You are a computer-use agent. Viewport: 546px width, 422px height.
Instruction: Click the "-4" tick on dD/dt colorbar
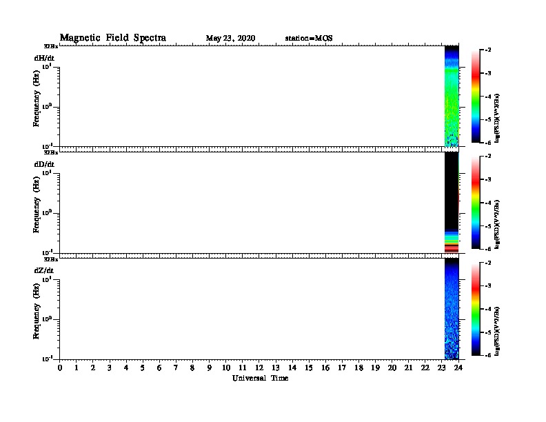[x=488, y=203]
